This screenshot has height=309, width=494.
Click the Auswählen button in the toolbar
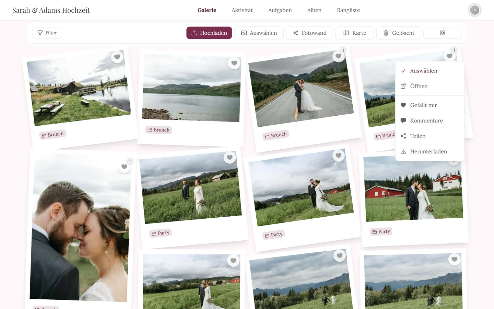coord(259,33)
